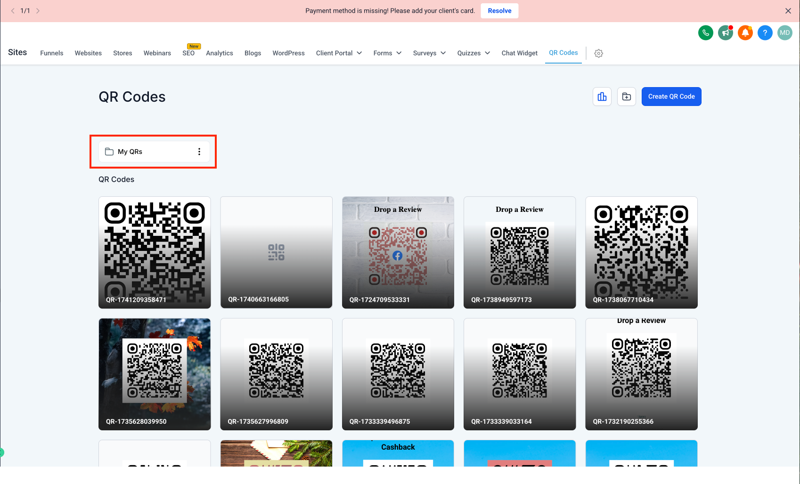Open the MD user profile avatar
The height and width of the screenshot is (484, 800).
point(784,33)
